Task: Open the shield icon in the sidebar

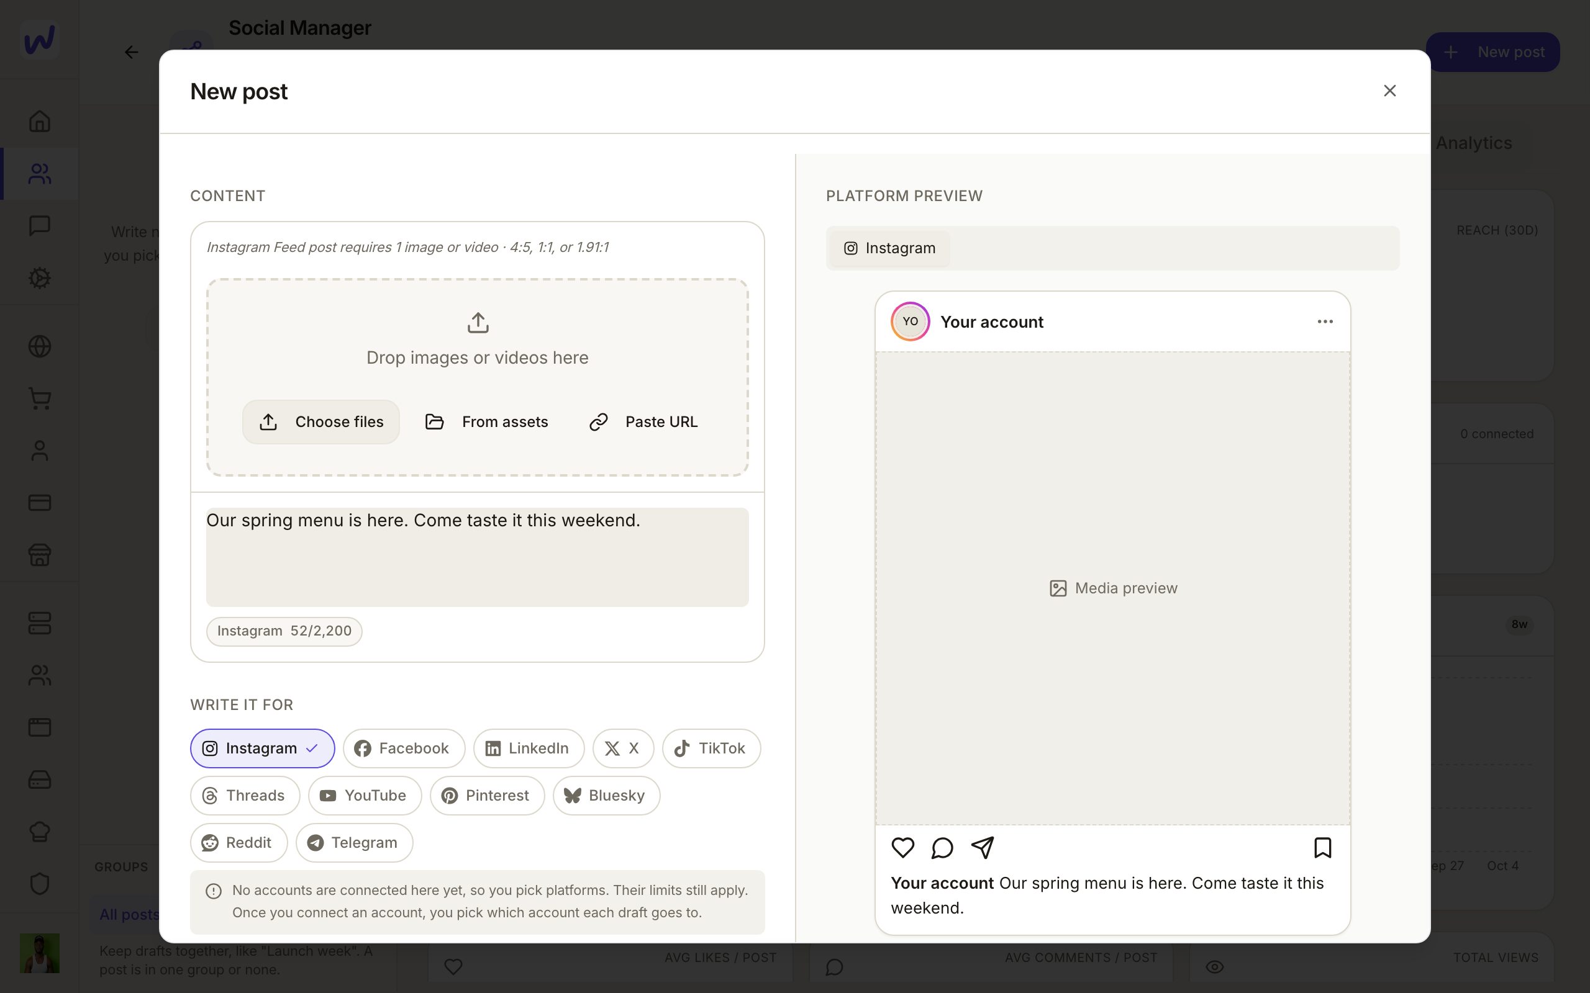Action: pos(39,883)
